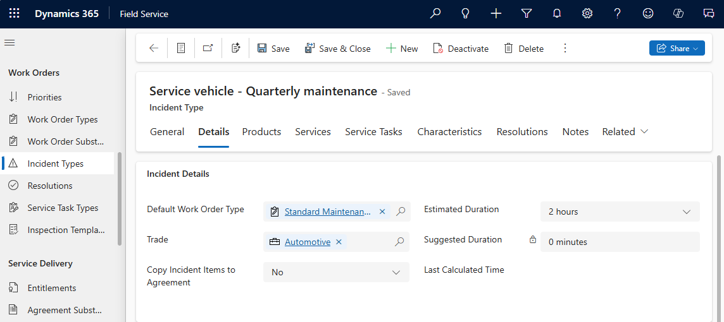Open Copy Incident Items to Agreement dropdown
This screenshot has width=724, height=322.
pos(396,273)
